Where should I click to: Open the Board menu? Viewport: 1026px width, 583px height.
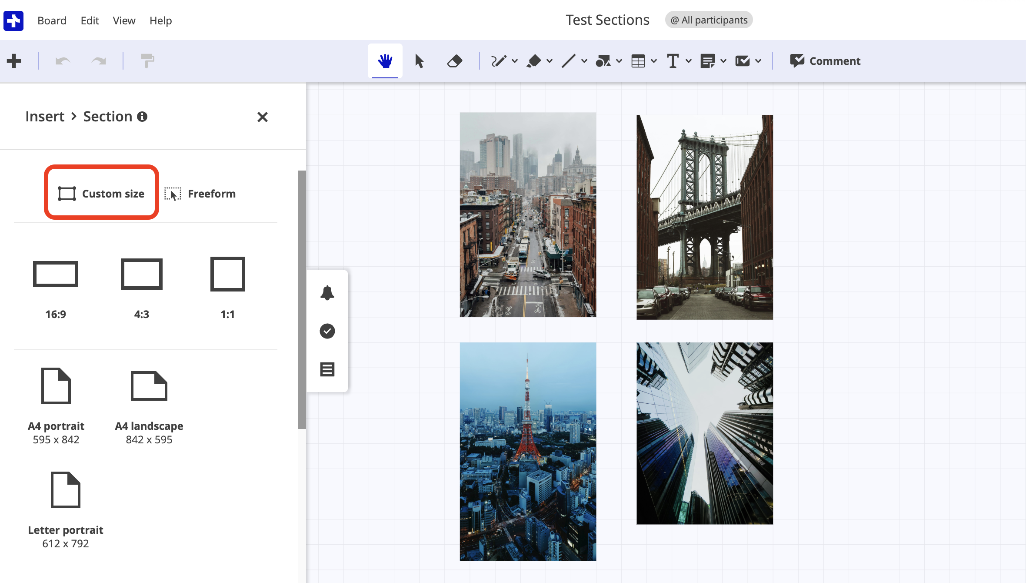(52, 20)
